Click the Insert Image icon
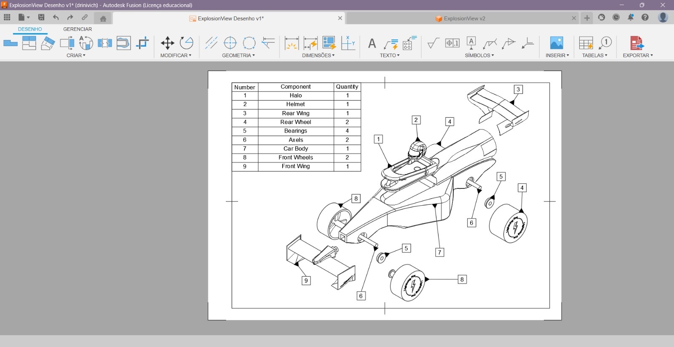Viewport: 674px width, 347px height. click(x=556, y=43)
